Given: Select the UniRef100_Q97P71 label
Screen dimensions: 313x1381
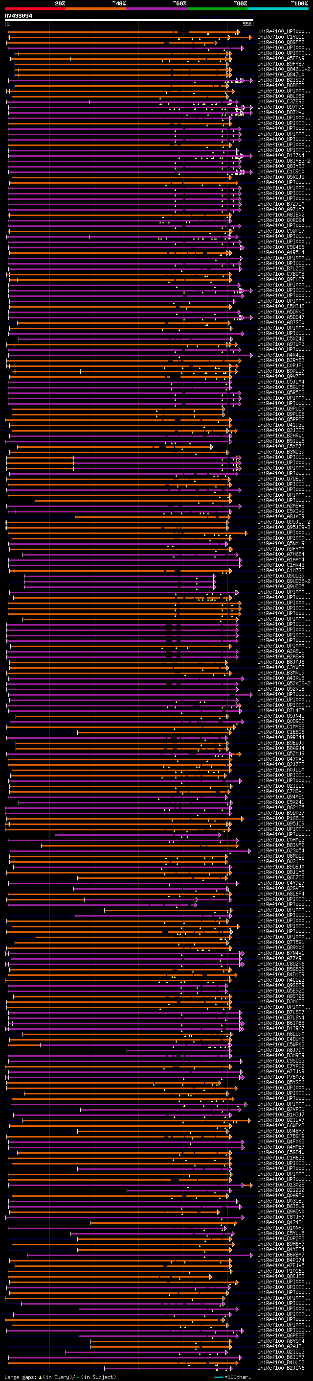Looking at the screenshot, I should click(x=281, y=107).
